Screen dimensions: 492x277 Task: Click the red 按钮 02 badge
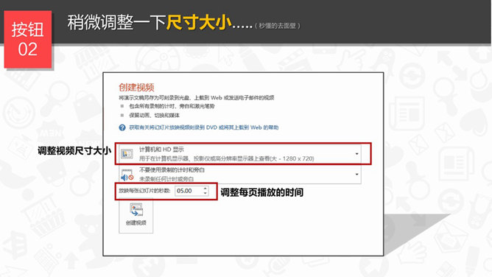(28, 39)
